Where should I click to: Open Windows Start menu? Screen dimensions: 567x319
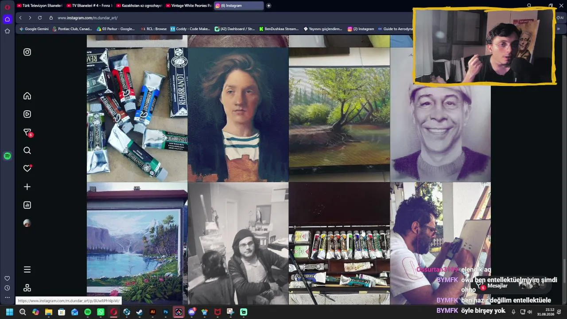click(x=9, y=312)
